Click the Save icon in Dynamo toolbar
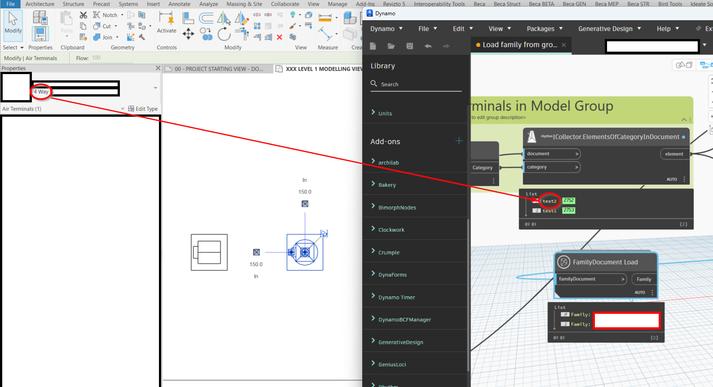Viewport: 713px width, 387px height. 409,46
